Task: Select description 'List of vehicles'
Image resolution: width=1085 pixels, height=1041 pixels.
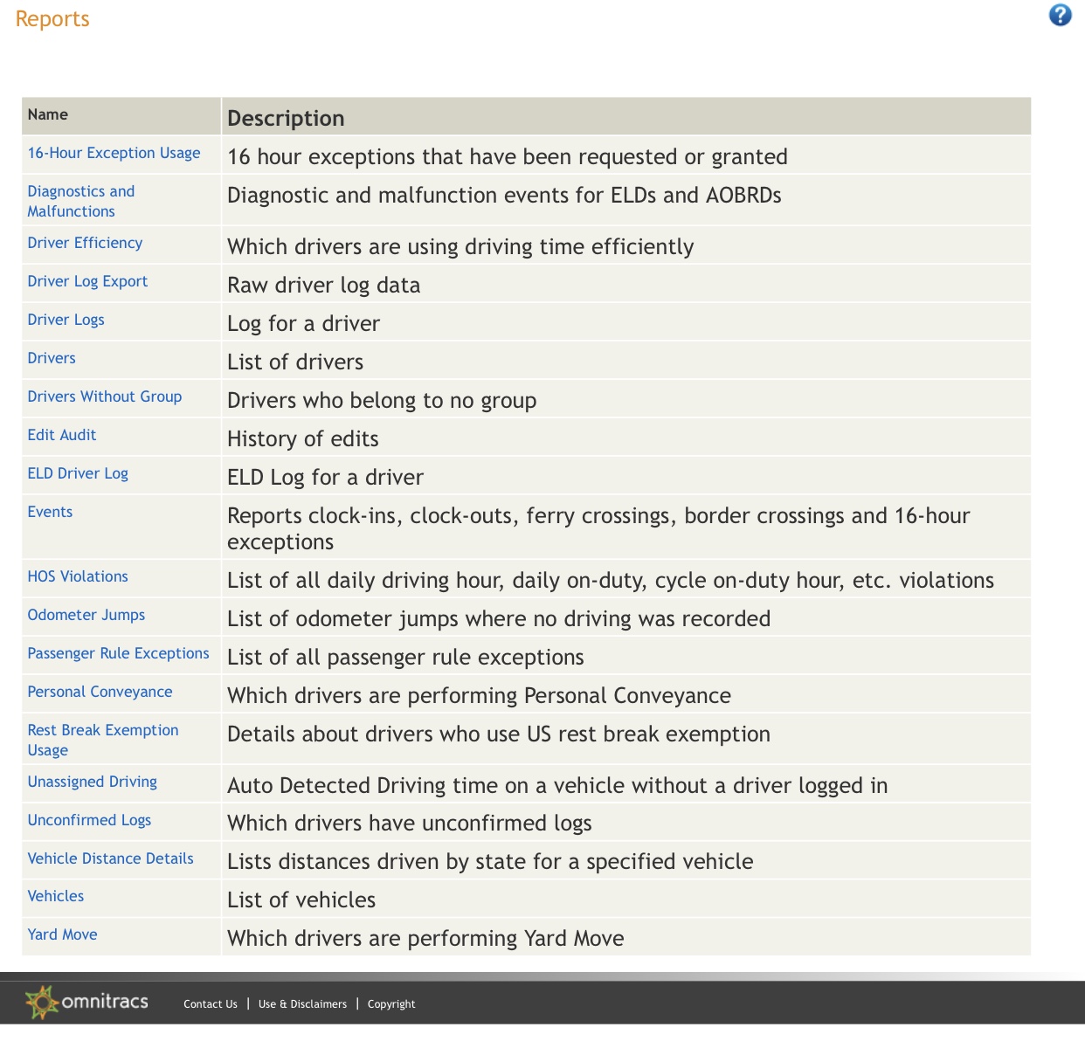Action: (301, 900)
